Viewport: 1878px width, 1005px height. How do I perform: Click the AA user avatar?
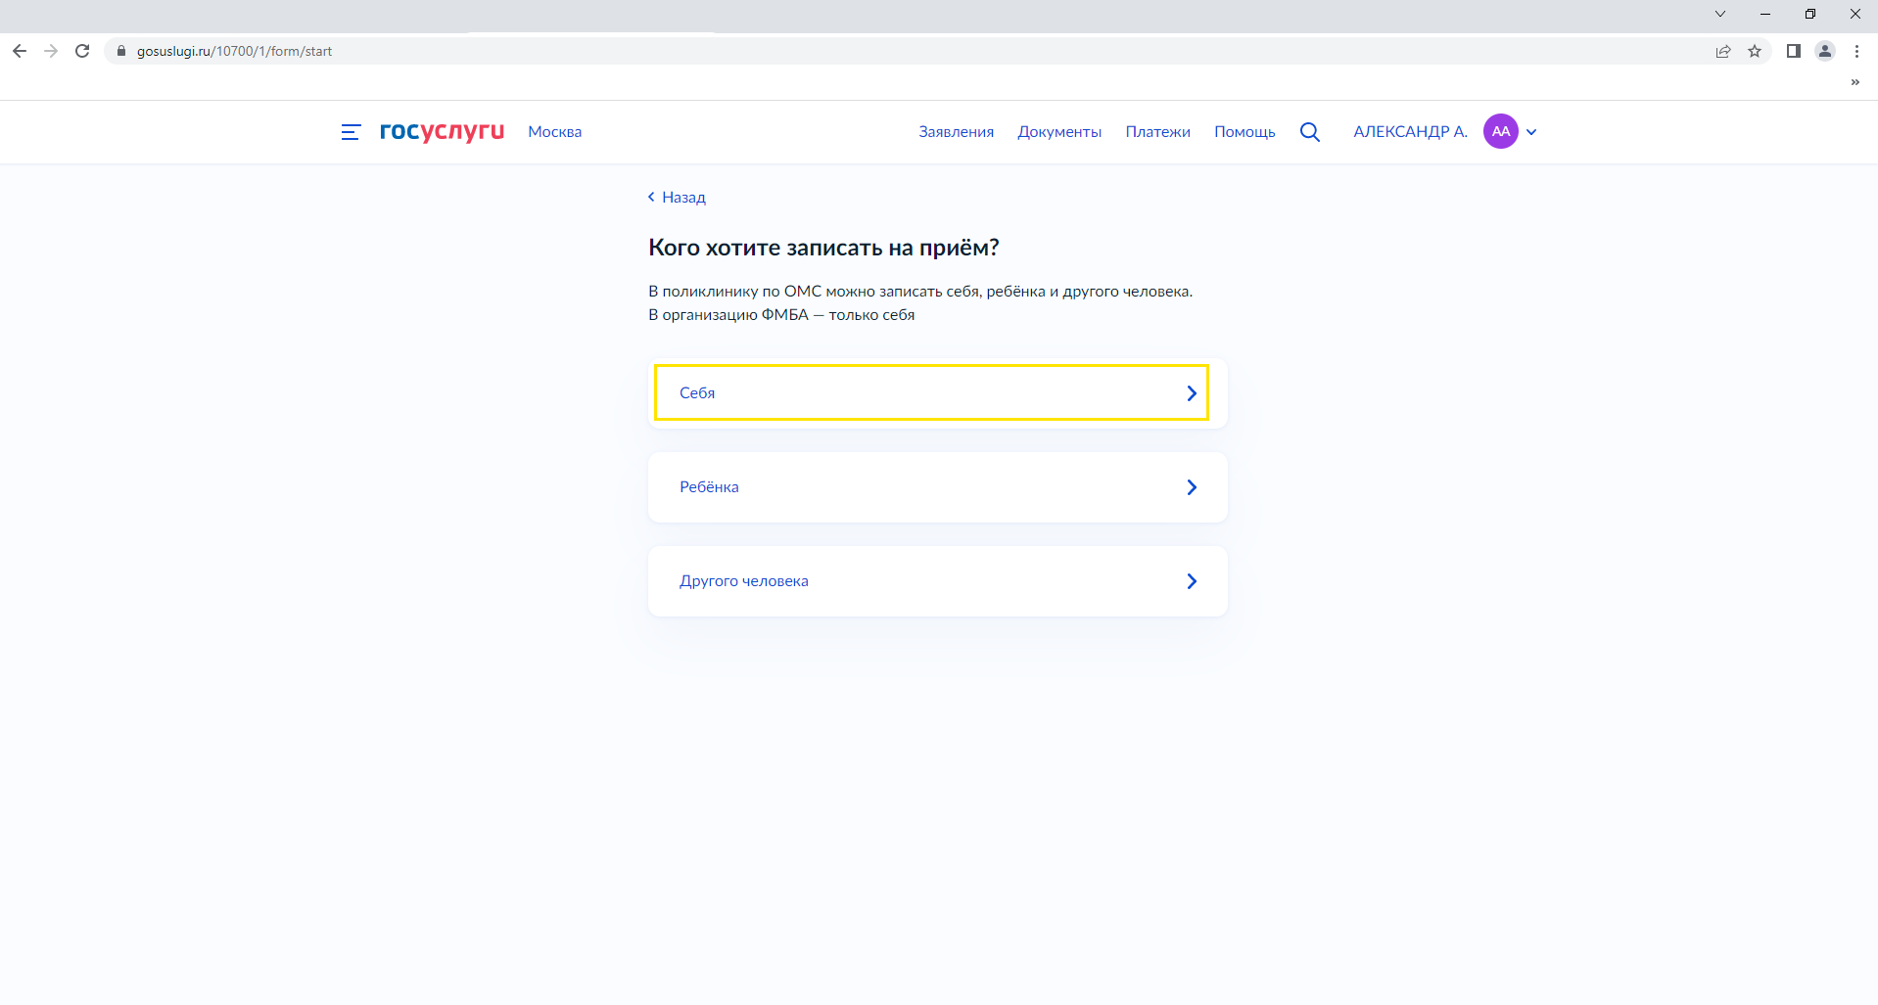[x=1500, y=131]
